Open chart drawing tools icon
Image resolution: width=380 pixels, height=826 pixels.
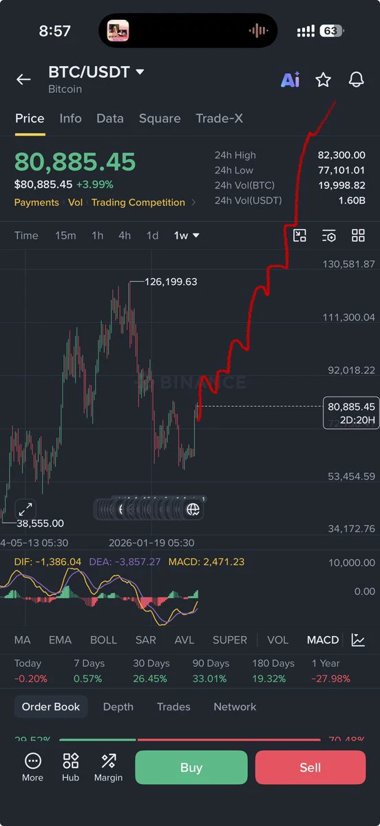pos(299,235)
